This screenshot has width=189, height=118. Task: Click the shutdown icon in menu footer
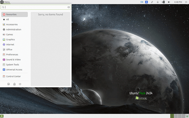pos(20,84)
